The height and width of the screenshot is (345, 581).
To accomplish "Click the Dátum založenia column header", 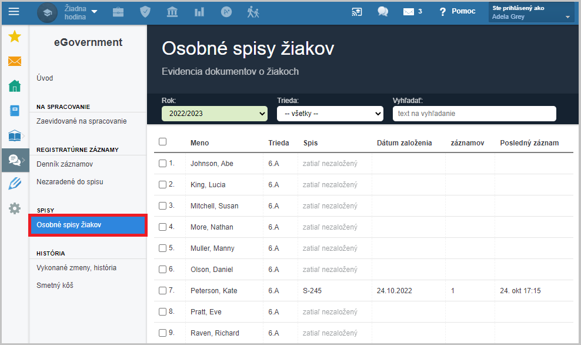I will pyautogui.click(x=404, y=143).
